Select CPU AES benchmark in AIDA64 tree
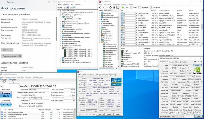The height and width of the screenshot is (119, 204). (x=108, y=59)
